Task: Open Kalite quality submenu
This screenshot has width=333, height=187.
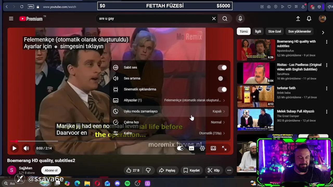Action: tap(170, 133)
